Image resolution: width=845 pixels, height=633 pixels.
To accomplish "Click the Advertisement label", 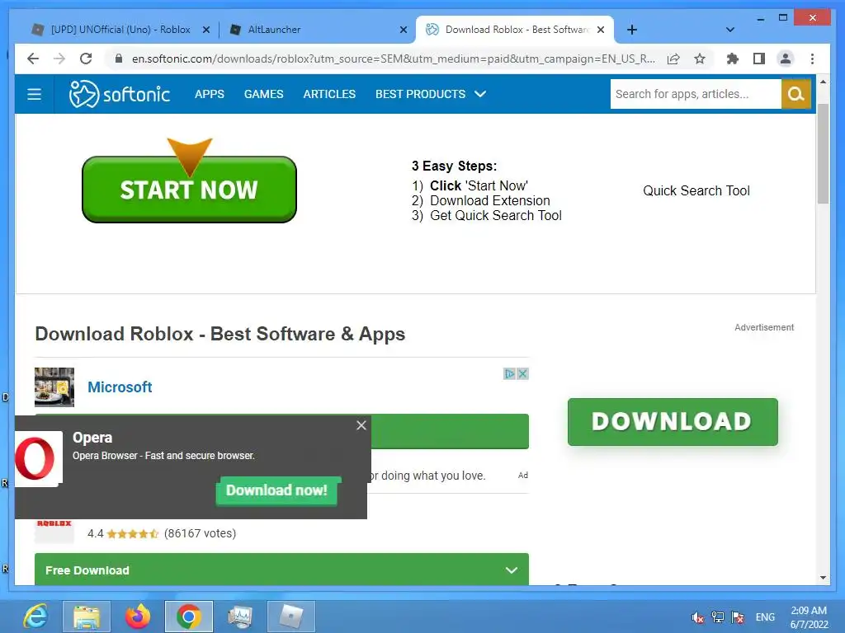I will 764,327.
